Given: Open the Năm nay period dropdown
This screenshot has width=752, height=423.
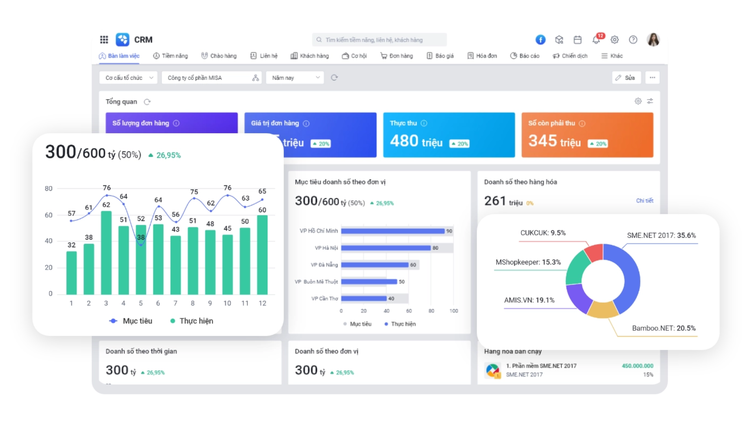Looking at the screenshot, I should pyautogui.click(x=295, y=78).
